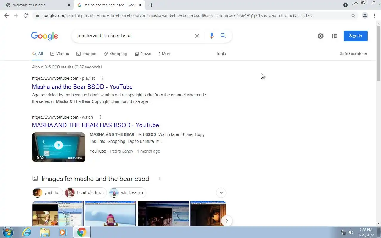The height and width of the screenshot is (238, 381).
Task: Expand the image filter chips chevron
Action: click(221, 193)
